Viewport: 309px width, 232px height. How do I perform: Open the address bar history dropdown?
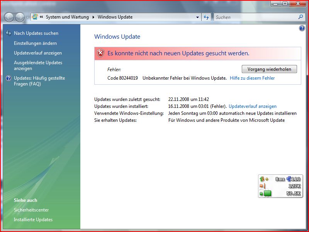tap(197, 17)
